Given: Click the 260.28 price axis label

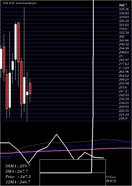Looking at the screenshot, I should coord(124,80).
